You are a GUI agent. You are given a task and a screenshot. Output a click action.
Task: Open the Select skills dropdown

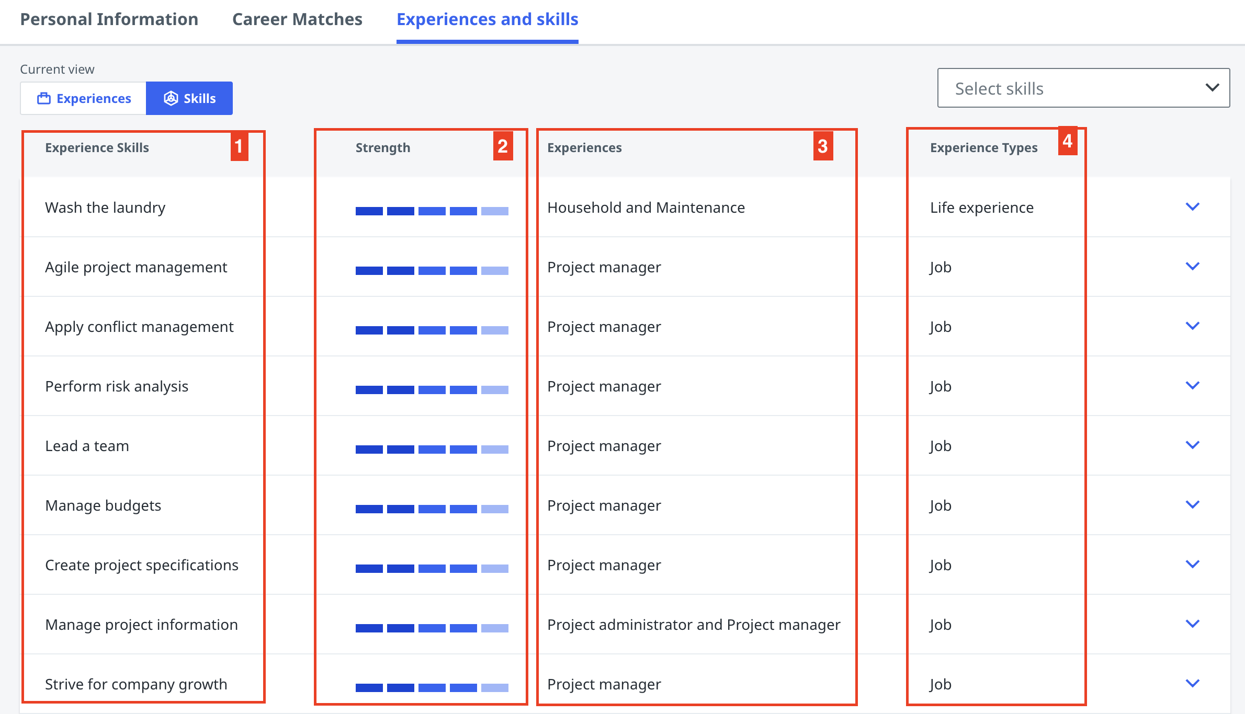[x=1083, y=88]
